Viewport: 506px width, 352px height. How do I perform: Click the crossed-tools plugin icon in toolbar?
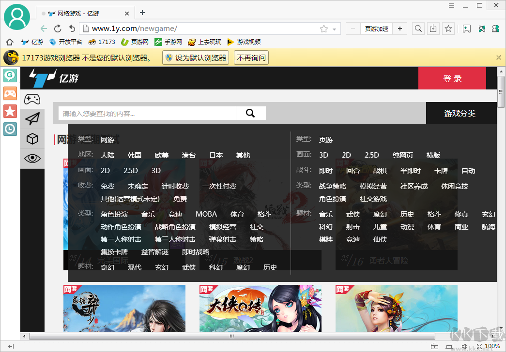(481, 29)
